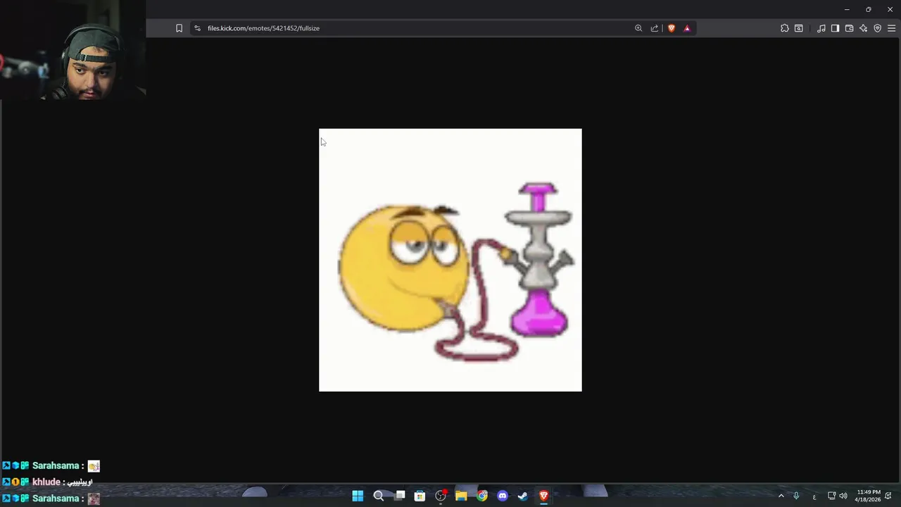Viewport: 901px width, 507px height.
Task: Click the bookmark icon beside the address bar
Action: click(179, 28)
